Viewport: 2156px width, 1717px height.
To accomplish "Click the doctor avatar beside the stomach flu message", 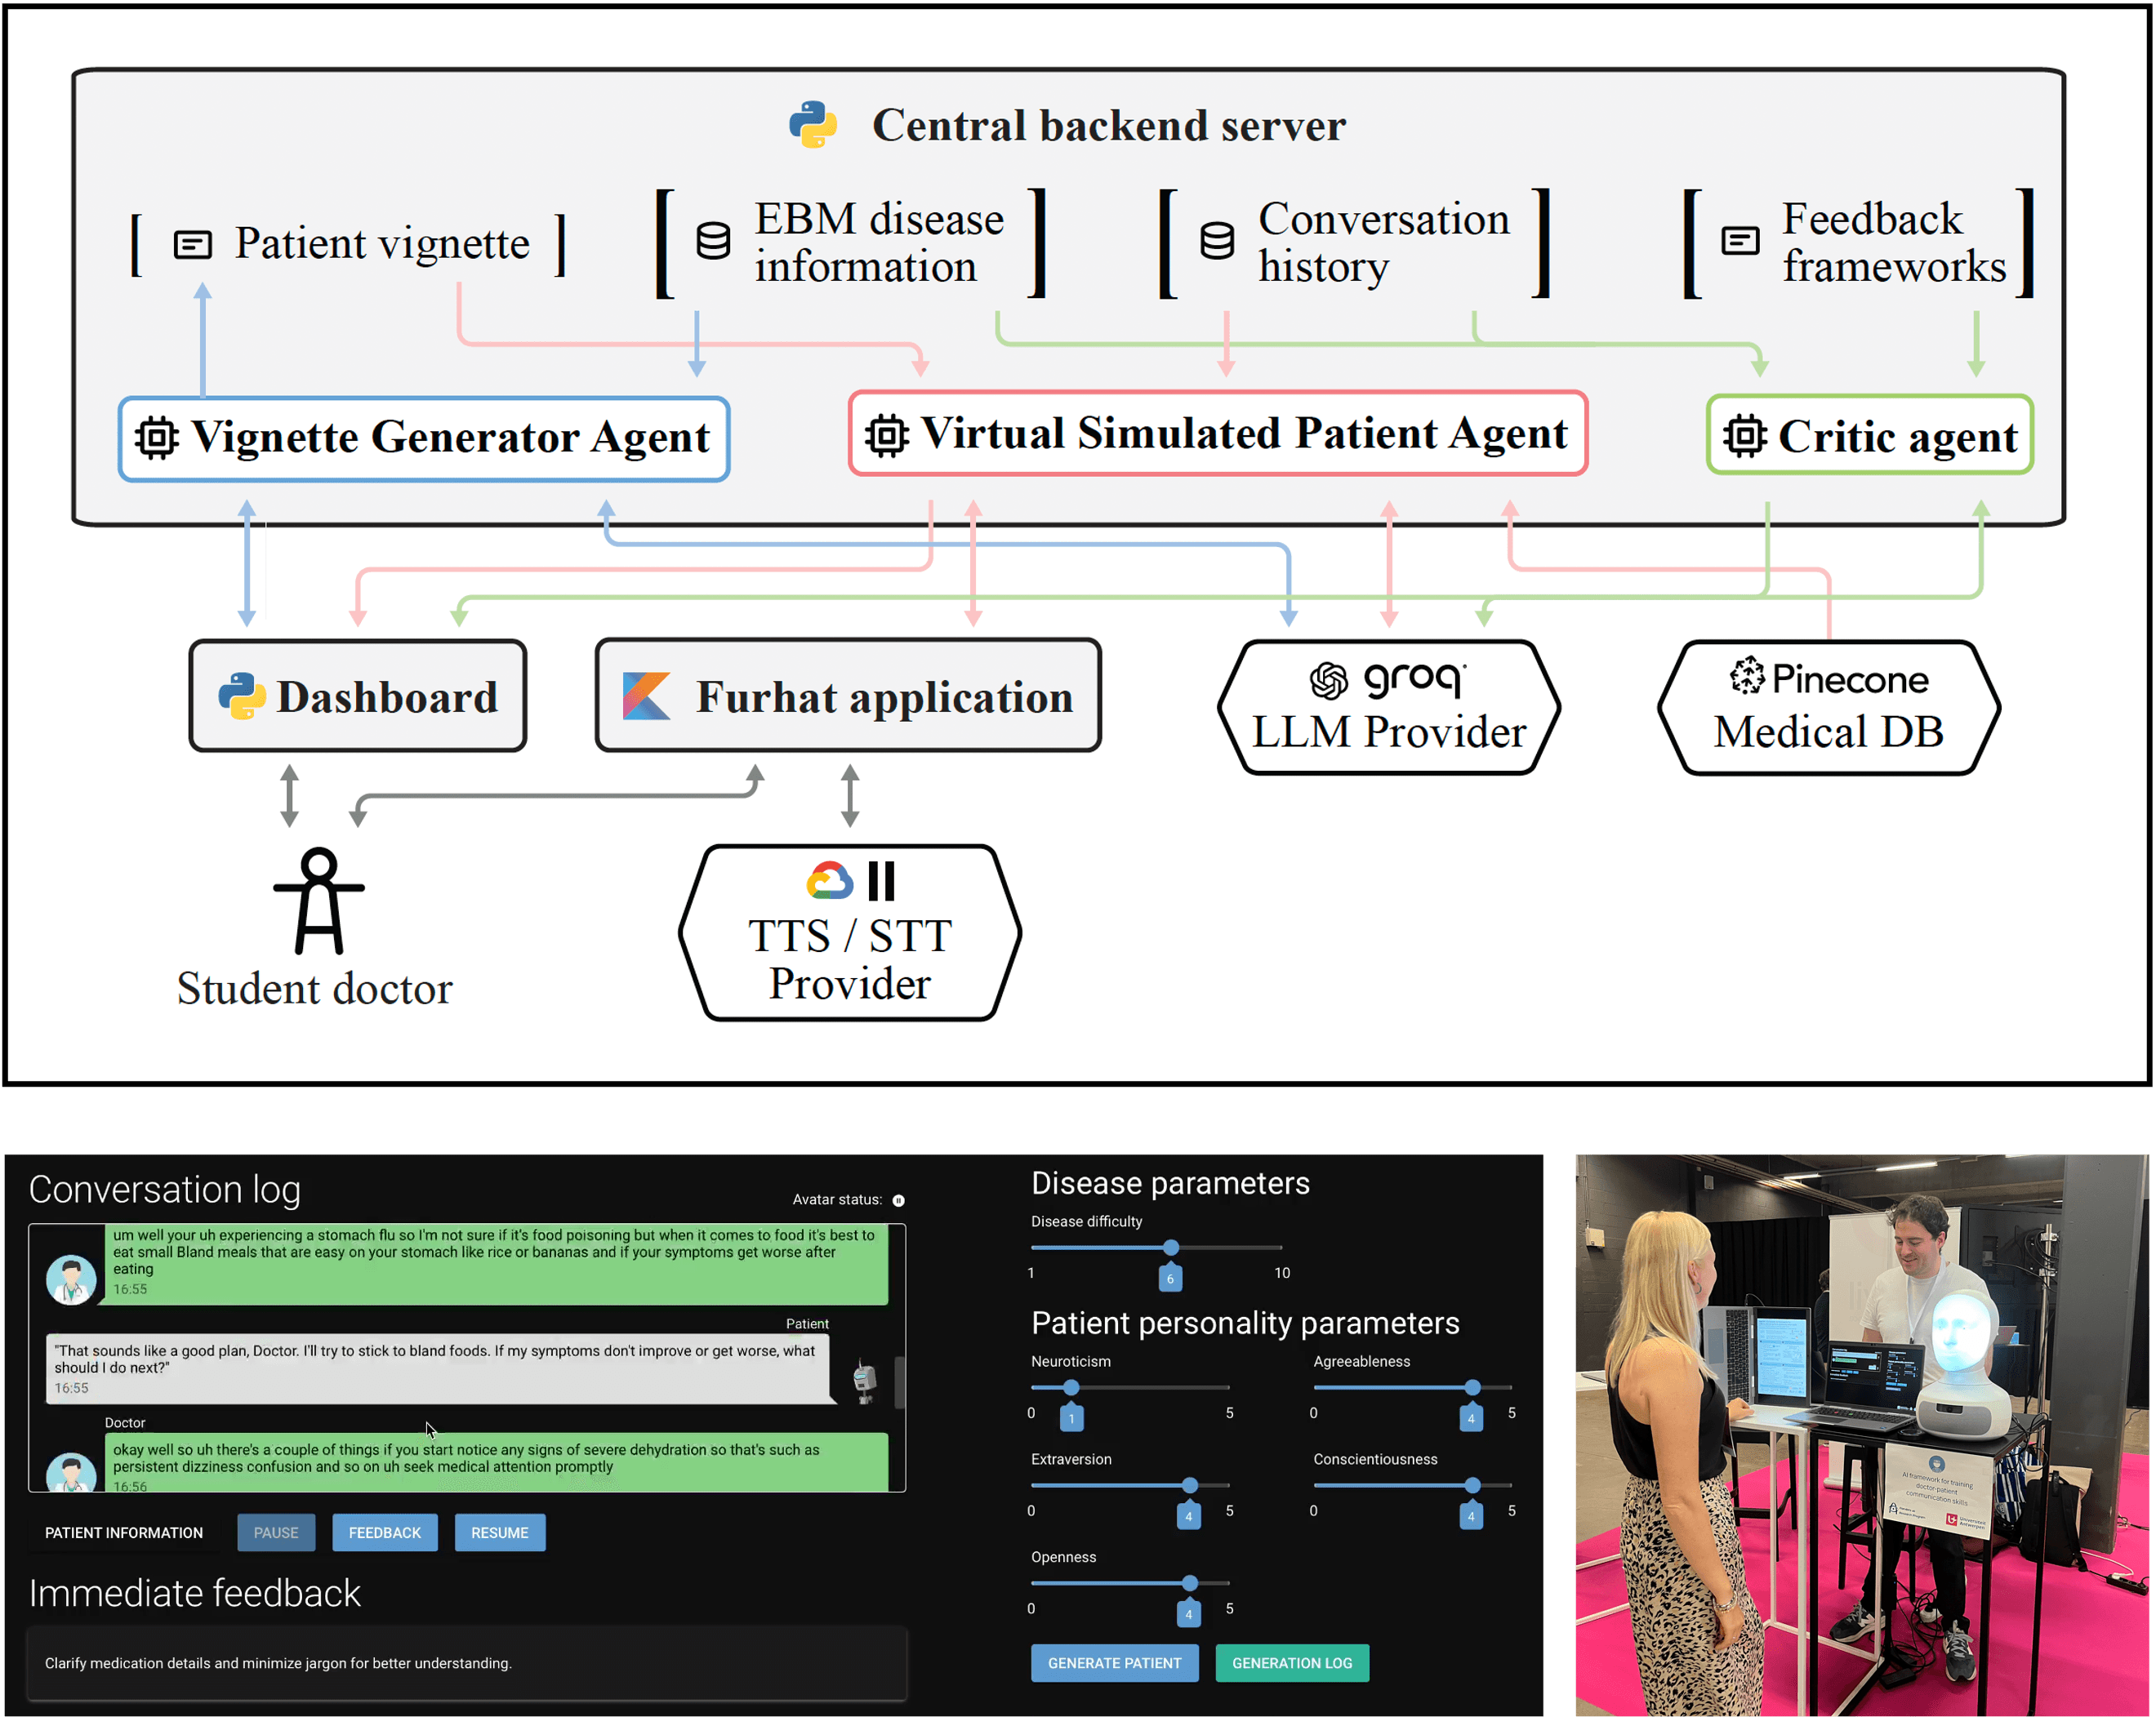I will coord(71,1280).
